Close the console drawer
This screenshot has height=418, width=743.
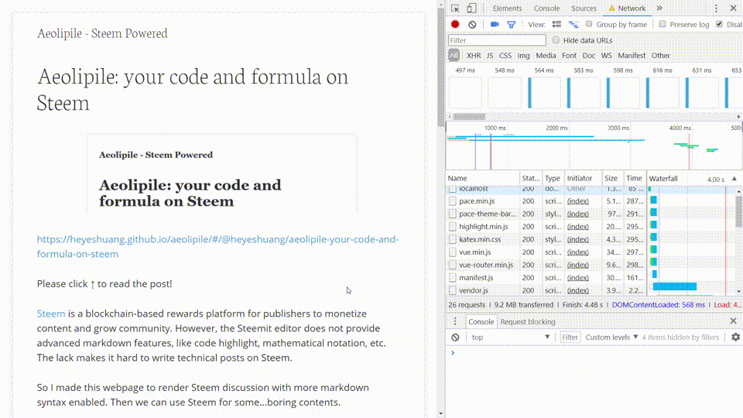[734, 320]
